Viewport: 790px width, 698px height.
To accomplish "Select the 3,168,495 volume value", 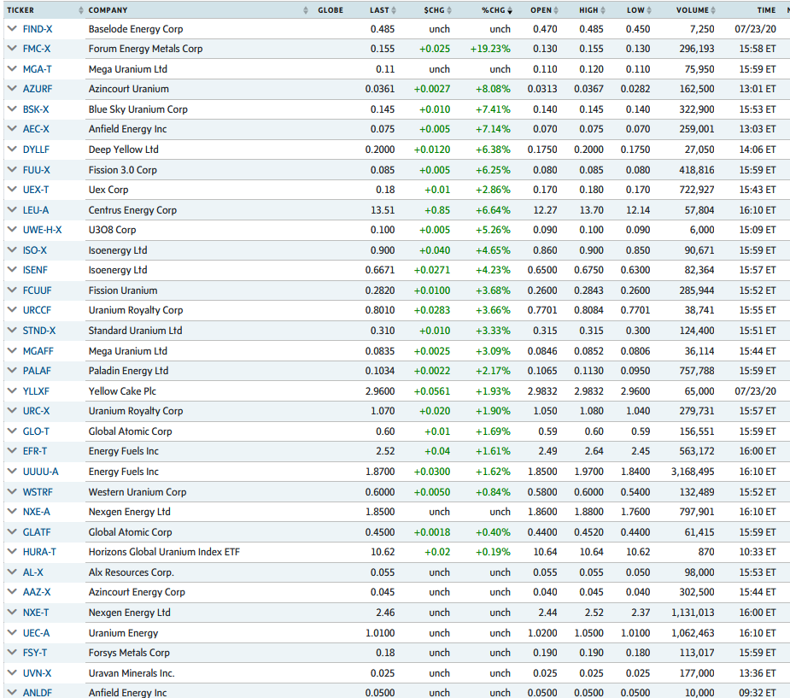I will pyautogui.click(x=693, y=472).
